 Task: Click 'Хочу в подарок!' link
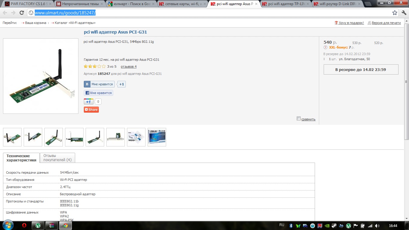(x=351, y=23)
